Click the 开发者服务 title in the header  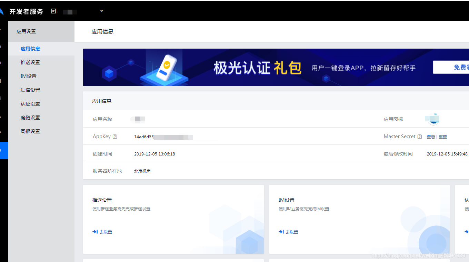coord(26,11)
